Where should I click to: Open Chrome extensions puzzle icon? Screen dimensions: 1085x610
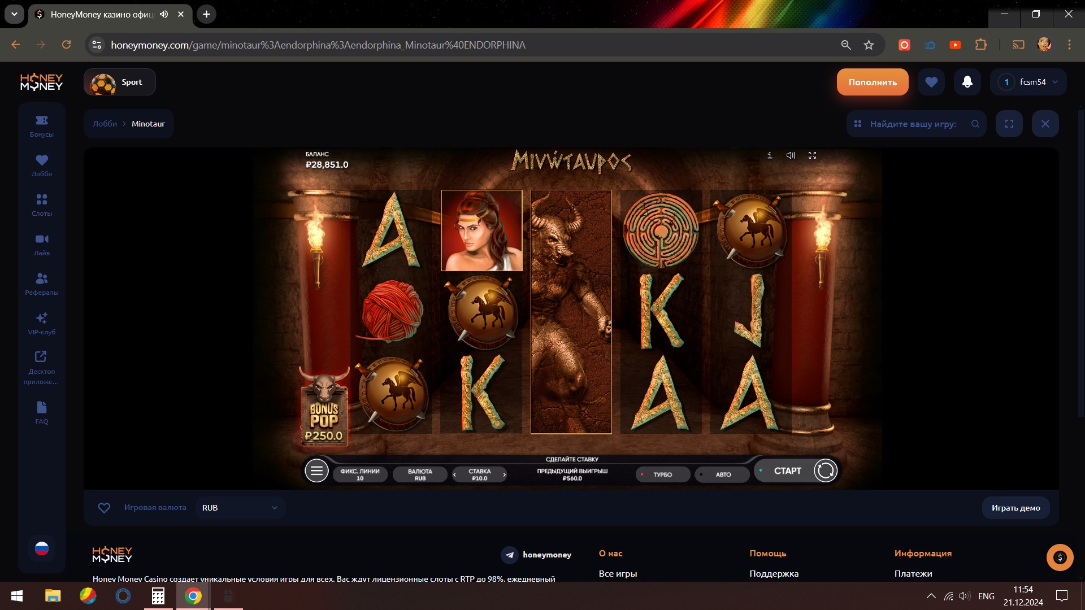[981, 45]
